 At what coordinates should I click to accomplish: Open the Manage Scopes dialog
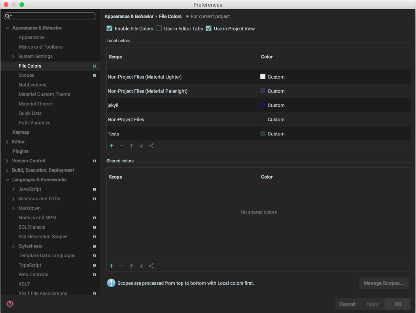coord(384,283)
